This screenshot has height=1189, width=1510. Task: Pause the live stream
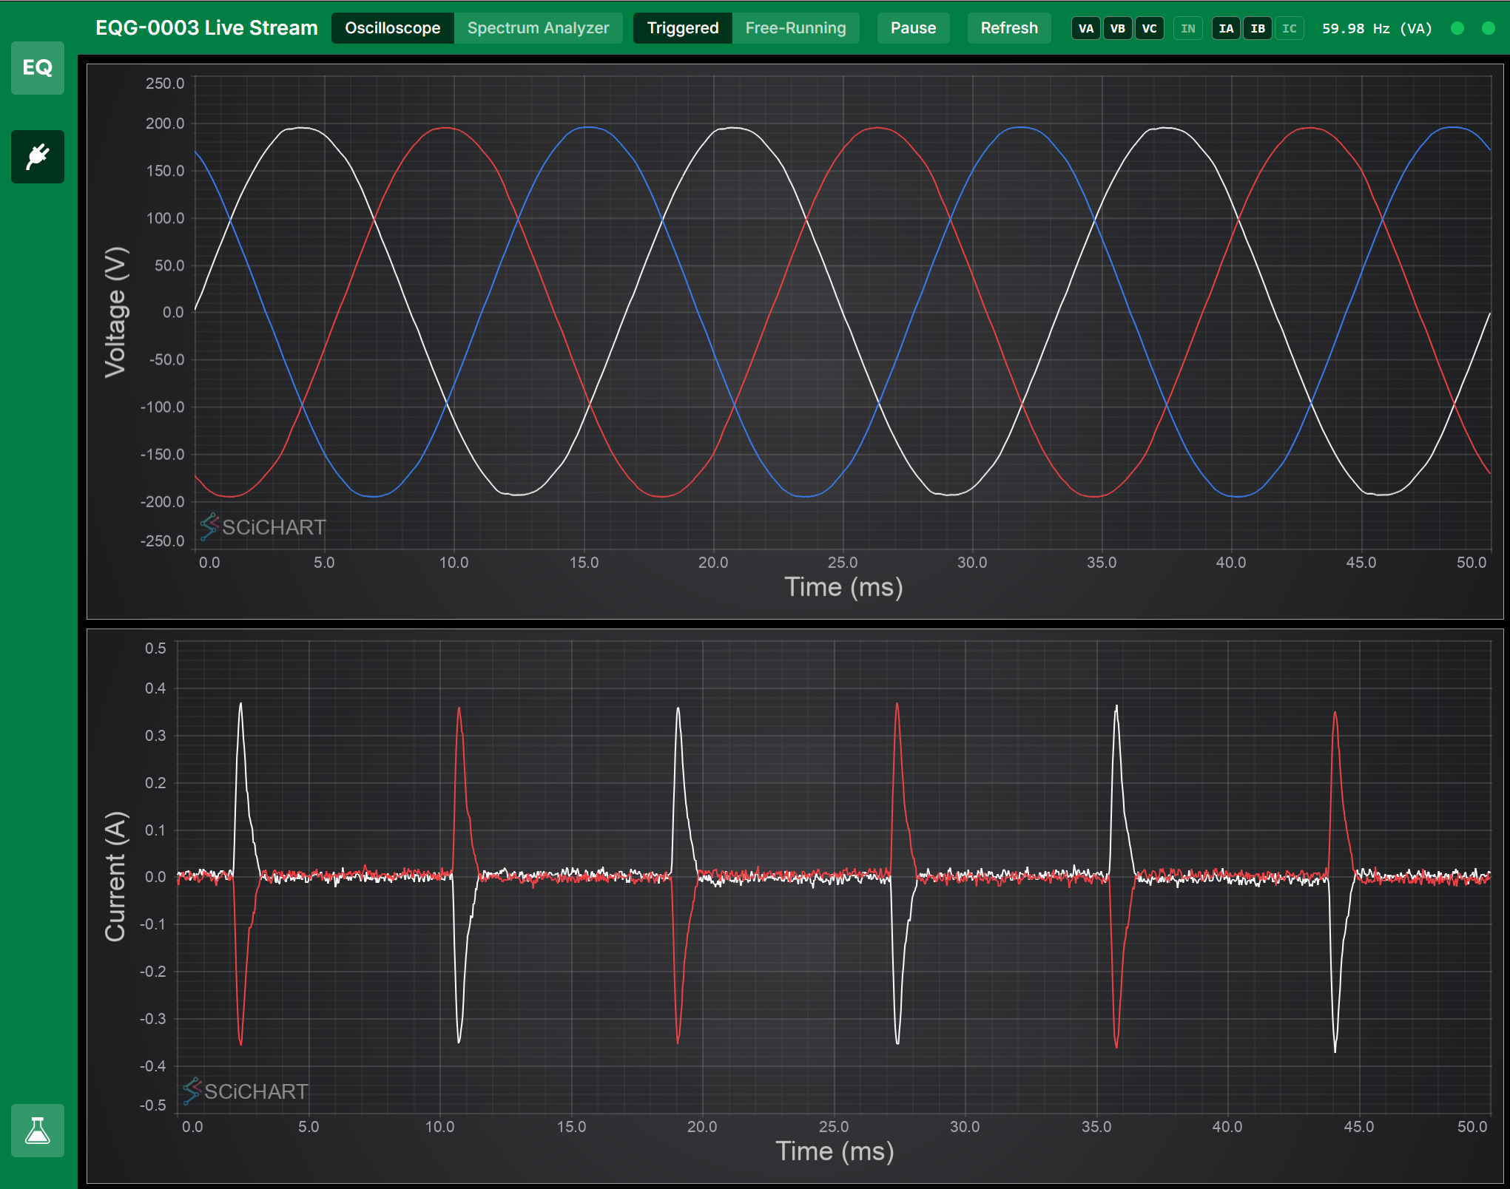coord(913,28)
